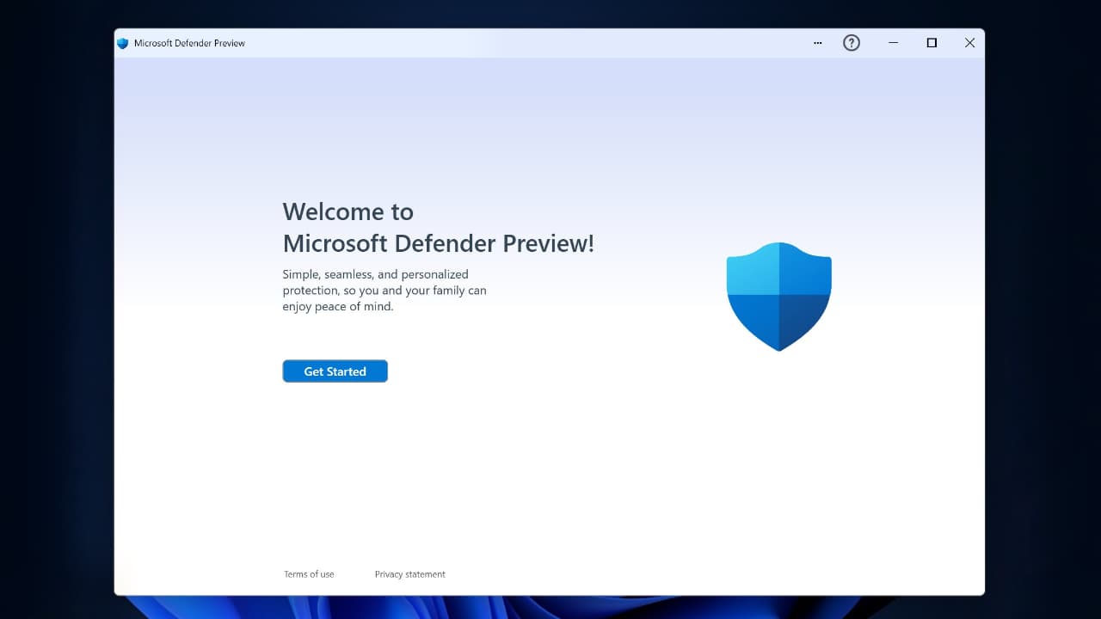Open Help via the question mark icon
1101x619 pixels.
851,43
